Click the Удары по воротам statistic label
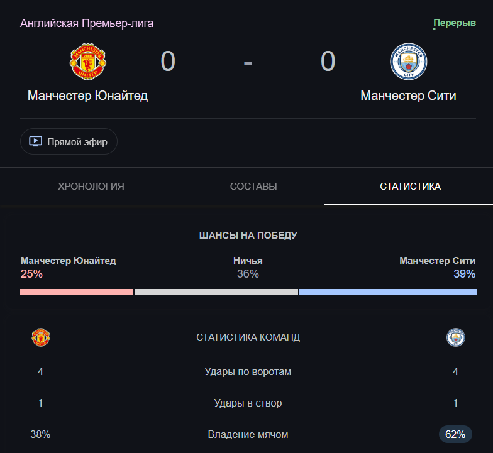This screenshot has height=453, width=493. tap(248, 372)
